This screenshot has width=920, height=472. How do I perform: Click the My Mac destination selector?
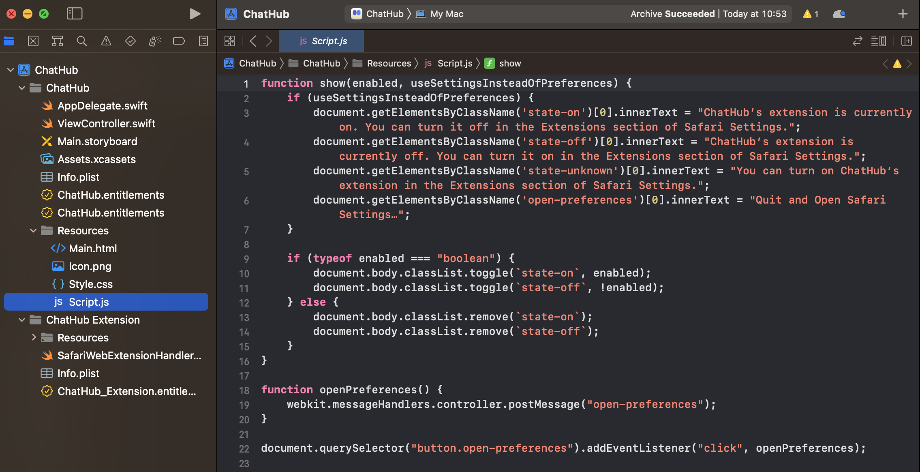pos(446,14)
